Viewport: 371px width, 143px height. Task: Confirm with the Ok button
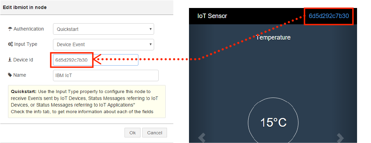[132, 133]
